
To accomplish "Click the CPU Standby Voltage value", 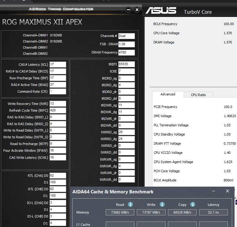I will [227, 134].
